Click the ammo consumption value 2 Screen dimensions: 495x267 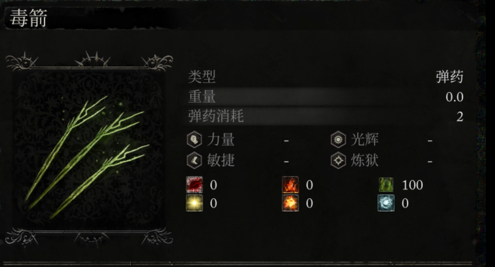[460, 117]
